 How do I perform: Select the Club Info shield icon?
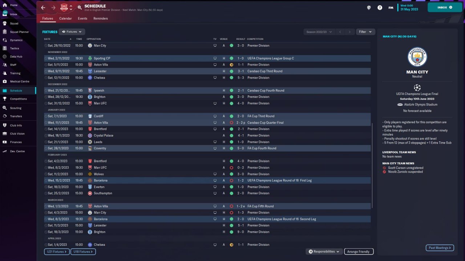(x=5, y=125)
